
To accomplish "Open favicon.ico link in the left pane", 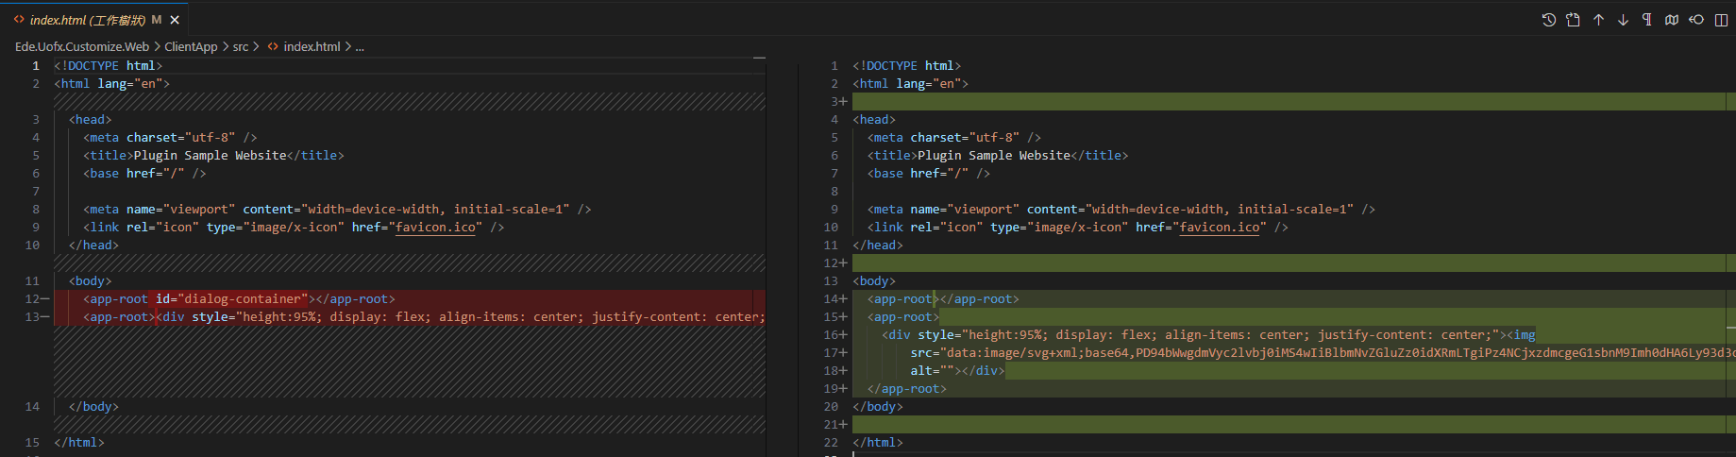I will coord(435,228).
